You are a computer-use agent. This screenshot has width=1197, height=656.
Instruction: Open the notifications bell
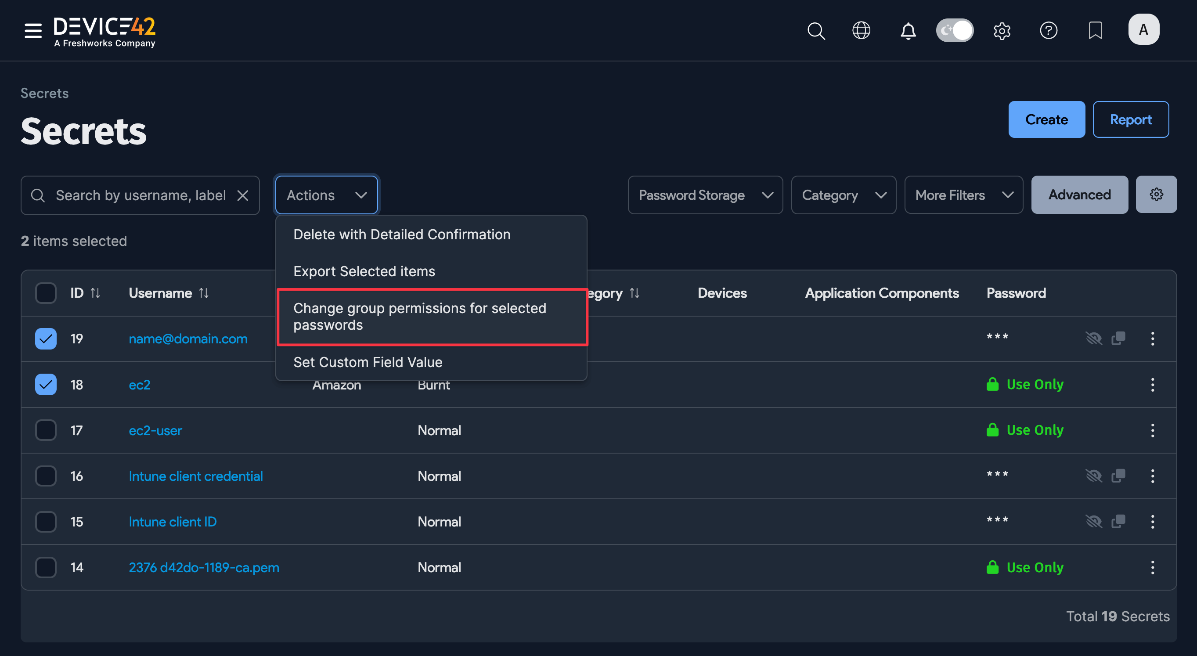908,31
